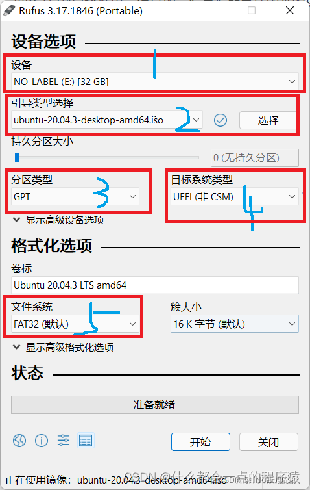310x490 pixels.
Task: Click the 选择 select image button
Action: pyautogui.click(x=268, y=120)
